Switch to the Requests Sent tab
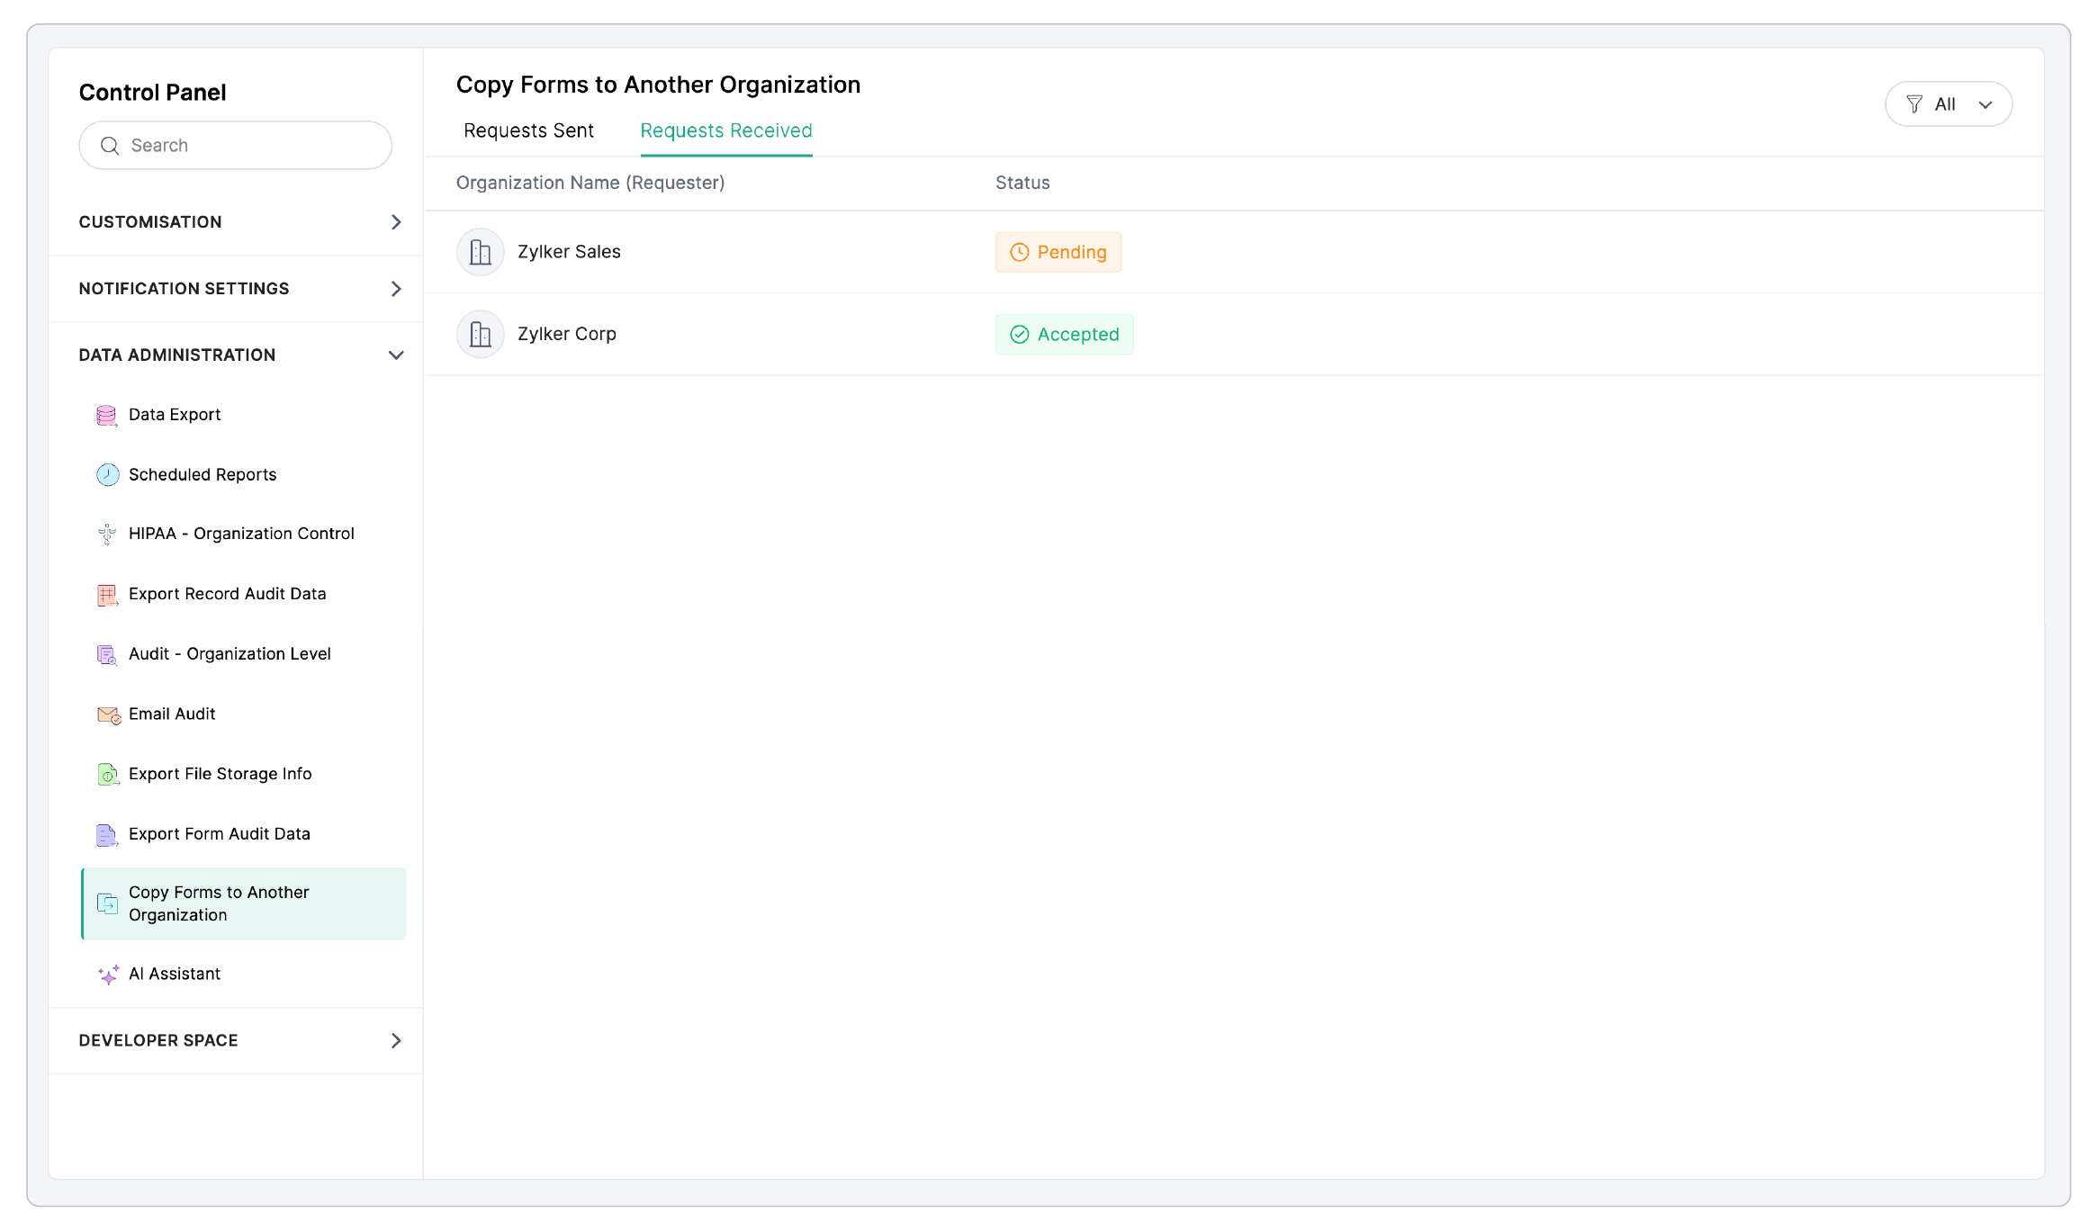 click(528, 130)
